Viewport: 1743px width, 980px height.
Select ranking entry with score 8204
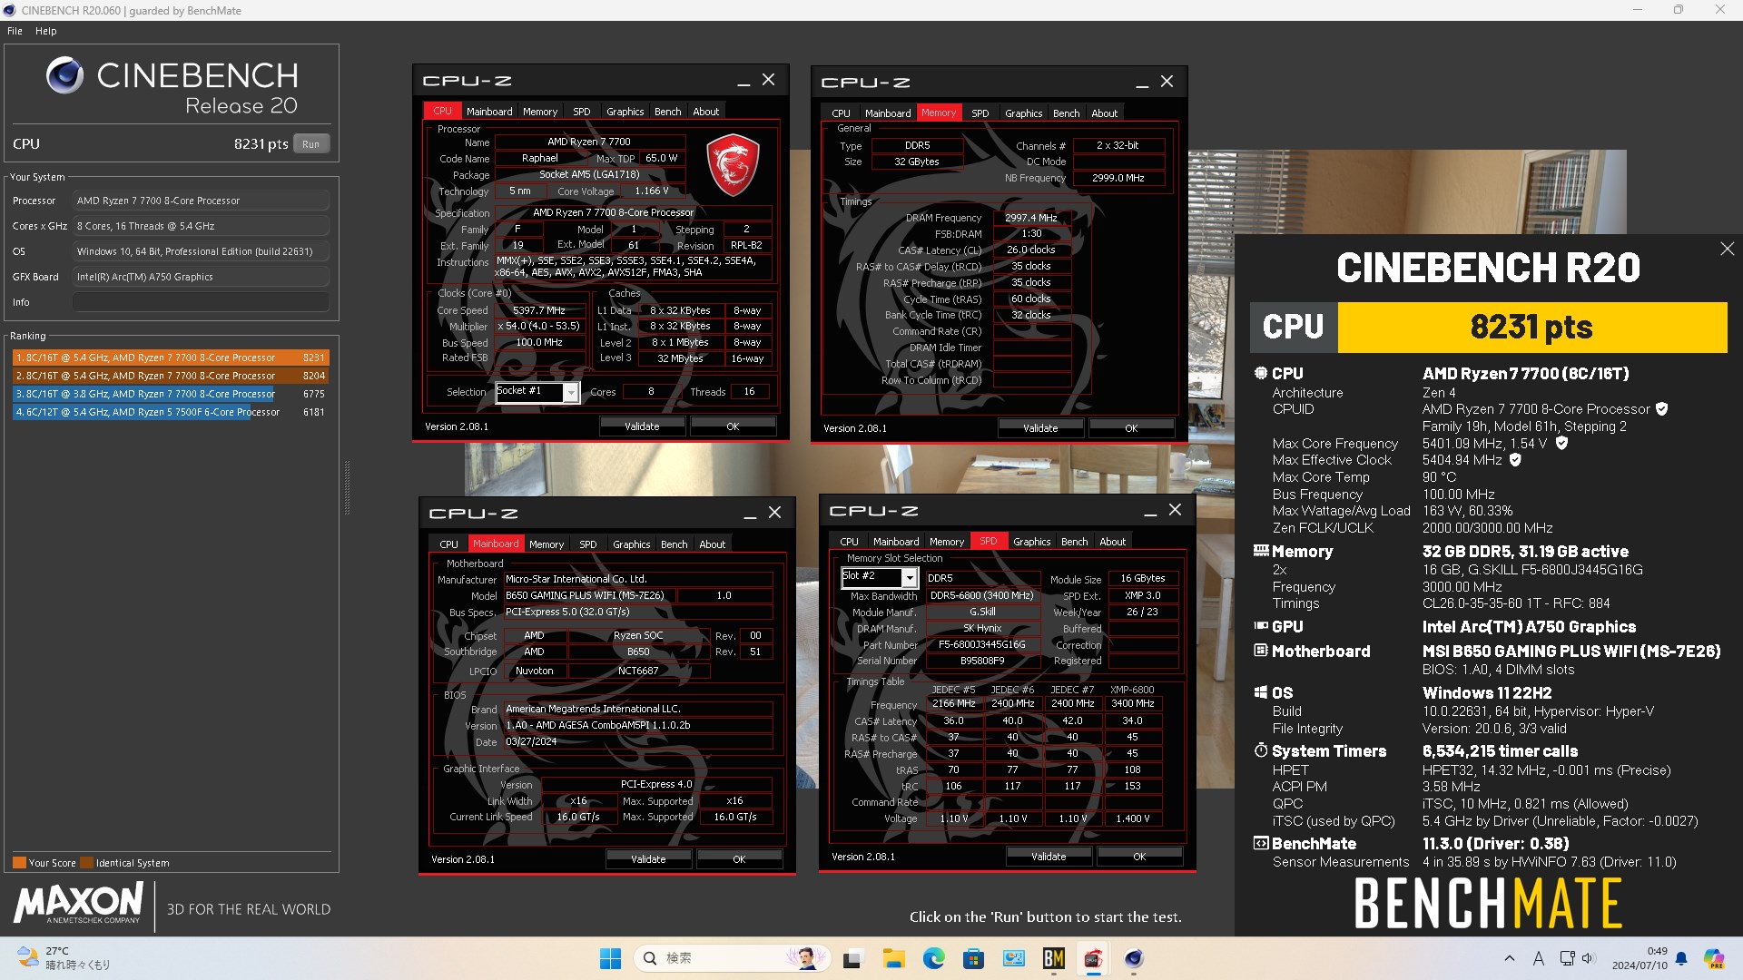[171, 376]
